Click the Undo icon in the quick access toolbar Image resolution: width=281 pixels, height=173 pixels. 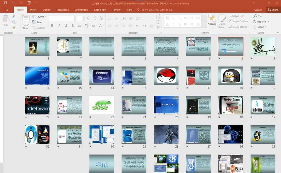13,3
